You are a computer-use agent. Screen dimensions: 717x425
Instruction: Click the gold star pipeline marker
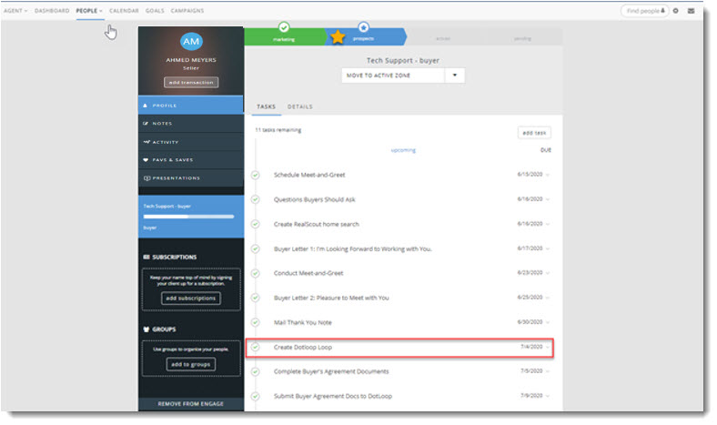pyautogui.click(x=338, y=36)
